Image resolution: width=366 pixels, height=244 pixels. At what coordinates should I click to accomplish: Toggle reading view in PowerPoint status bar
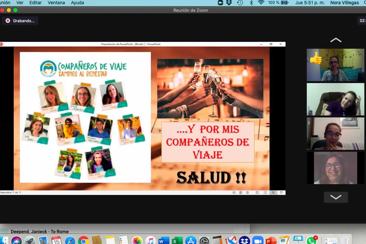pos(273,192)
